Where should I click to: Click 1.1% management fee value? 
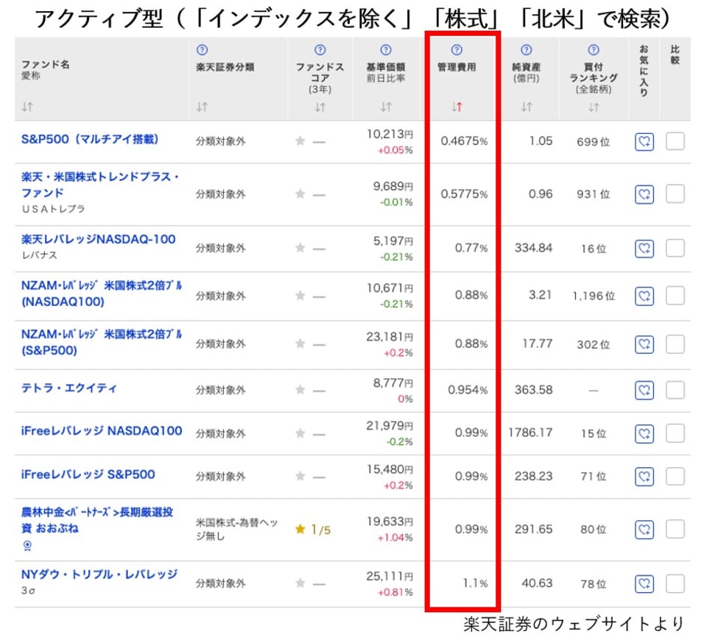[475, 583]
